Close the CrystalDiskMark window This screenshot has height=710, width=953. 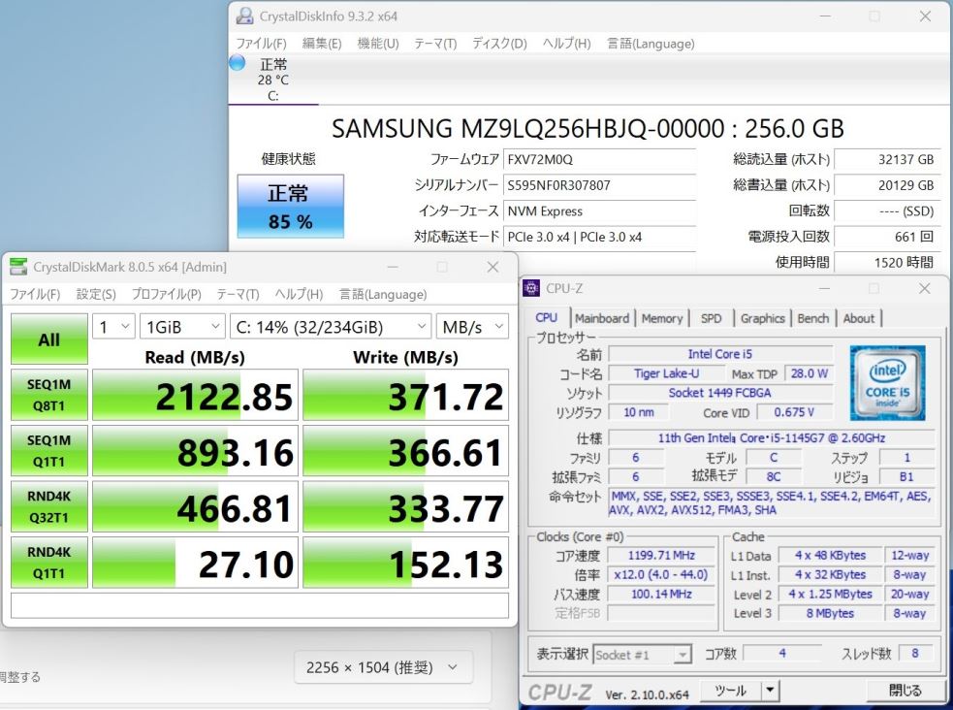point(492,267)
